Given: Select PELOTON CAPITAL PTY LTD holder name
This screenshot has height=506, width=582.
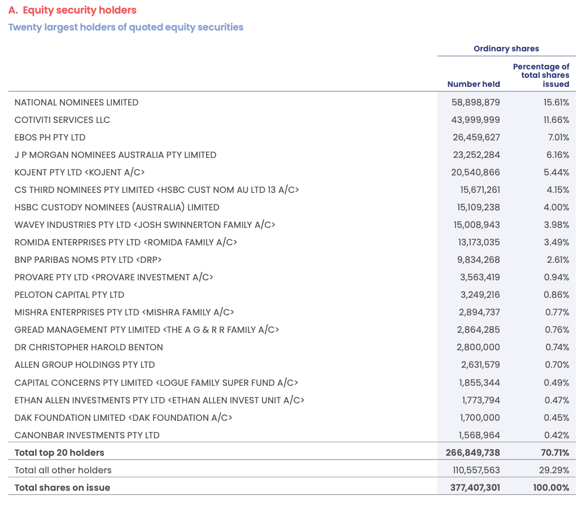Looking at the screenshot, I should (x=69, y=295).
